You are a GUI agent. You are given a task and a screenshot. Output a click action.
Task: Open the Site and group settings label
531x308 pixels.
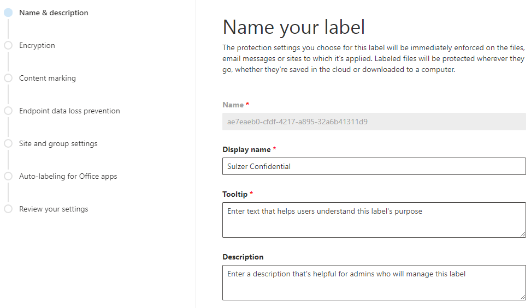[58, 143]
